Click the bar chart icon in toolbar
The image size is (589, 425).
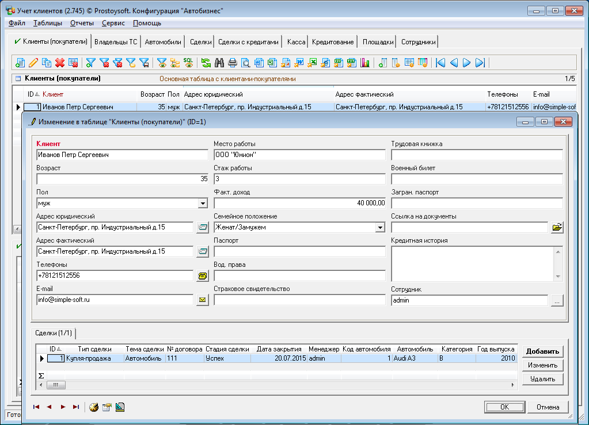click(364, 63)
